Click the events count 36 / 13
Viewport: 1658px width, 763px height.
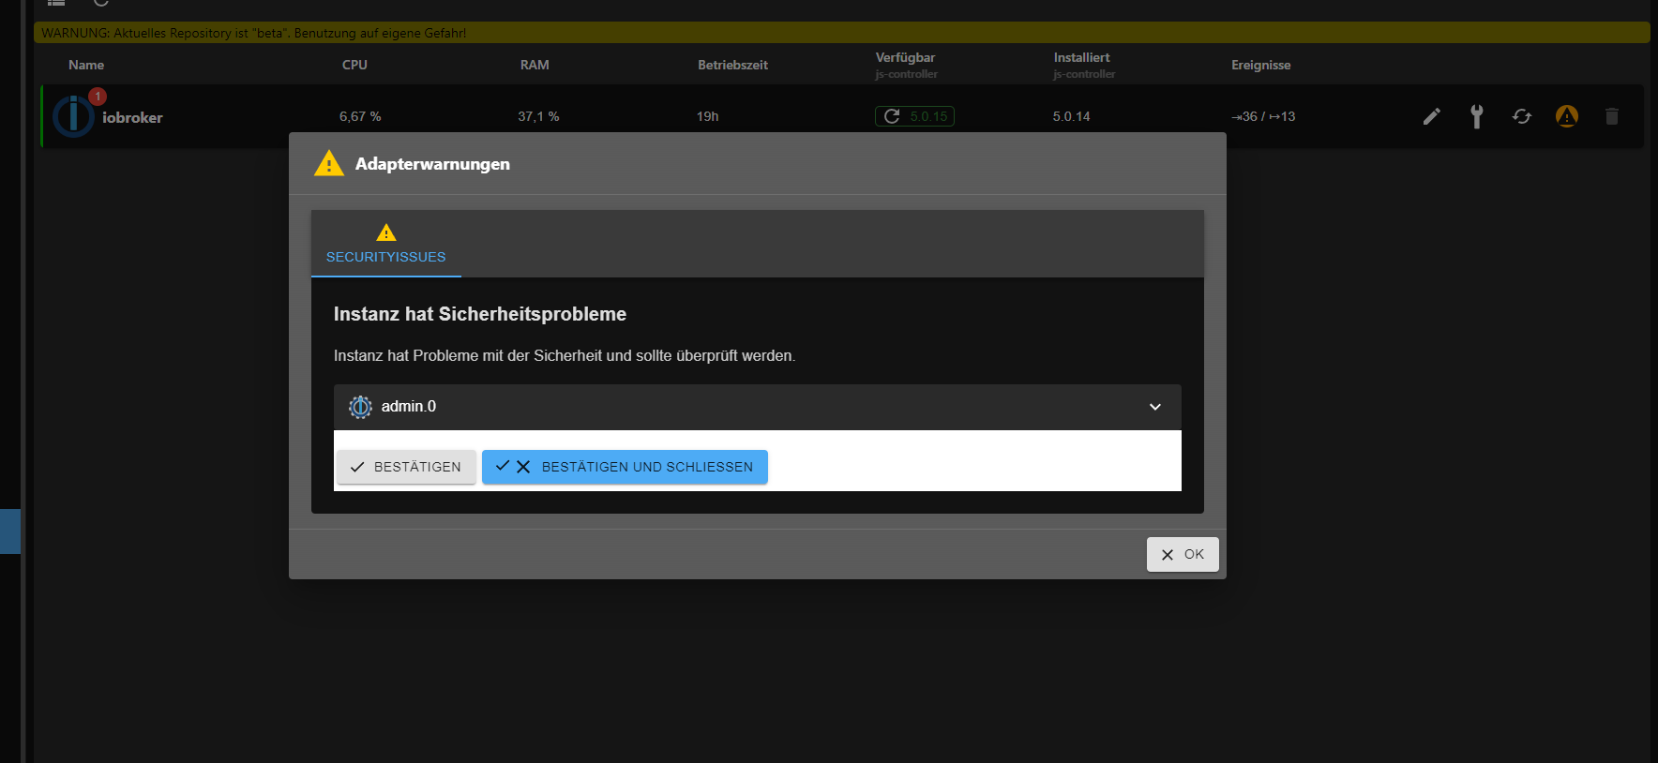click(1263, 116)
